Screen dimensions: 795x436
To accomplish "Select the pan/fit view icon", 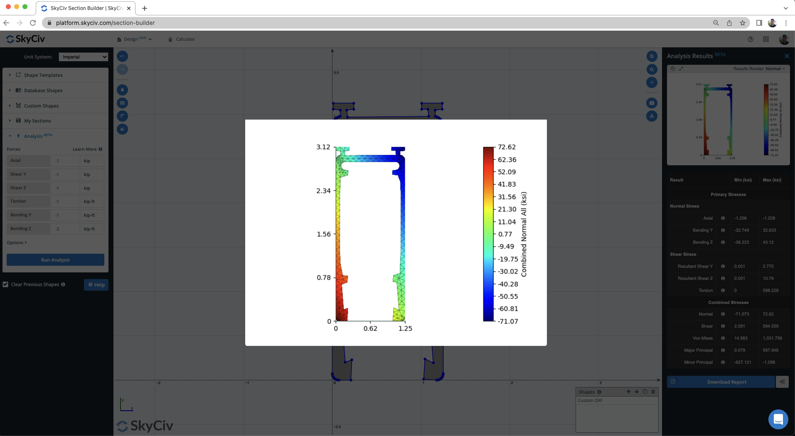I will click(x=651, y=82).
